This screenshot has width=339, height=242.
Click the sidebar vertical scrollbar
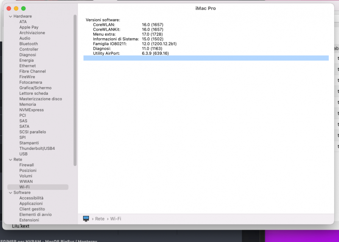pyautogui.click(x=75, y=90)
